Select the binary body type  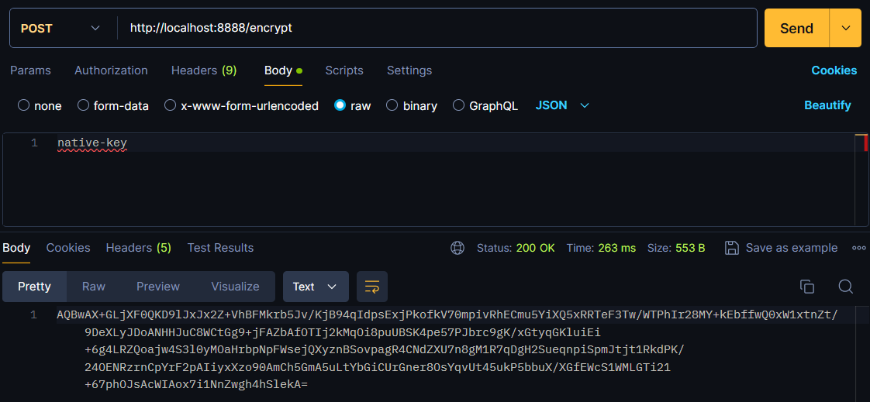(x=412, y=105)
